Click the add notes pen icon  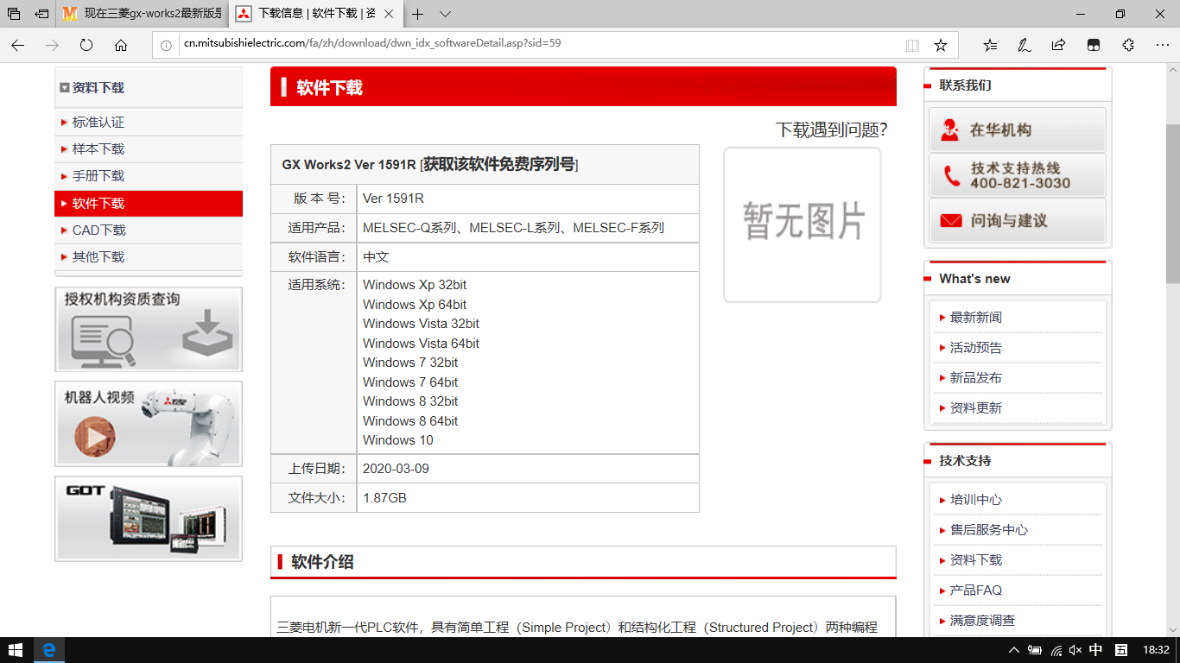point(1024,45)
